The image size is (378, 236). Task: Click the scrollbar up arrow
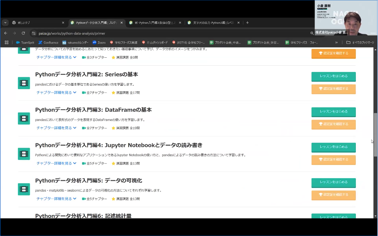point(375,50)
